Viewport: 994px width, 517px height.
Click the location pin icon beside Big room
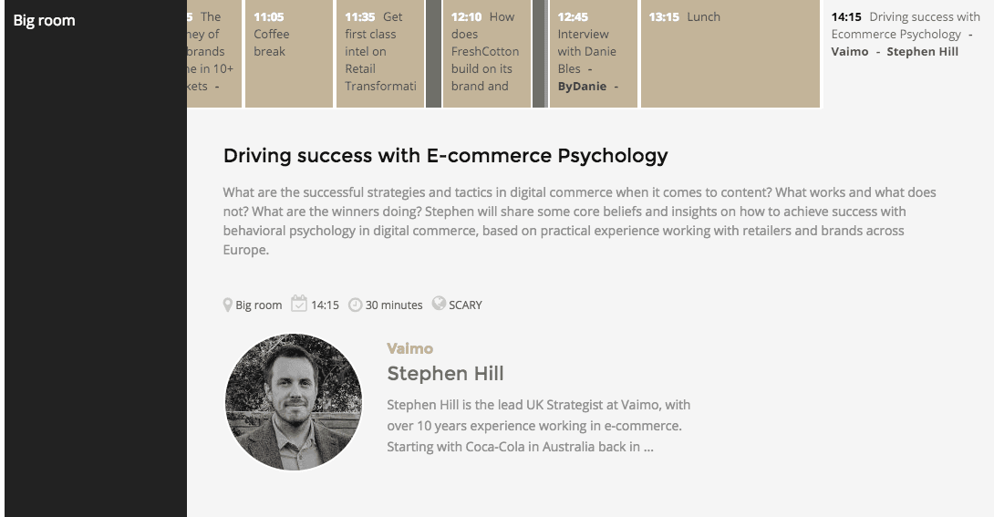(228, 305)
